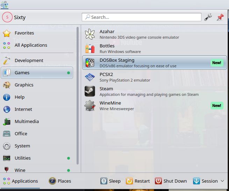Click the Bottles app icon
229x191 pixels.
90,48
